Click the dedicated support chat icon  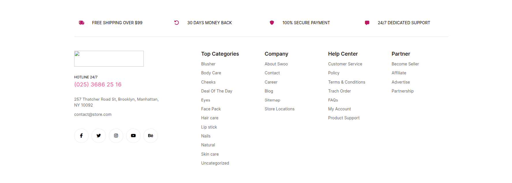[367, 23]
